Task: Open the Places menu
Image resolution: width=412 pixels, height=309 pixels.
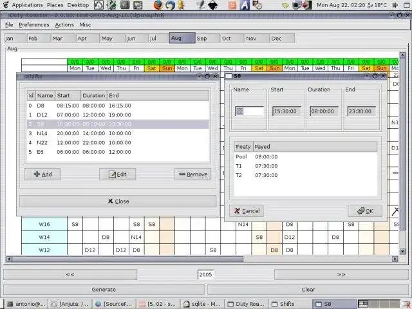Action: pos(55,5)
